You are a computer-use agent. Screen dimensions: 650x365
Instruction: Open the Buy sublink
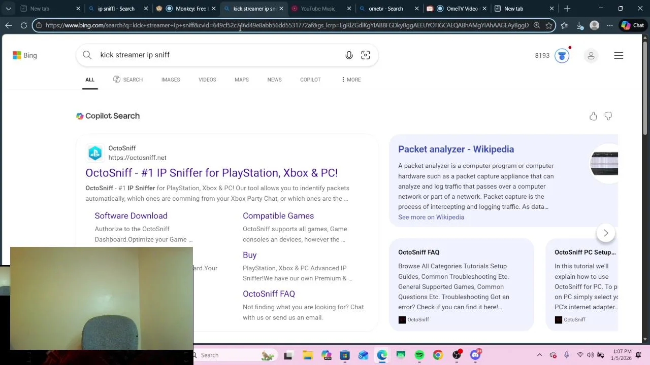click(x=249, y=255)
